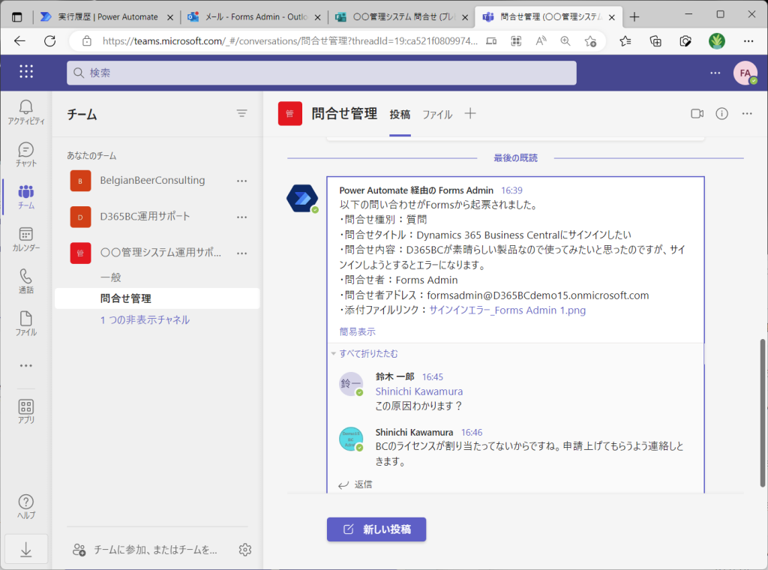Screen dimensions: 768x570
Task: Select the Teams icon in sidebar
Action: [x=26, y=196]
